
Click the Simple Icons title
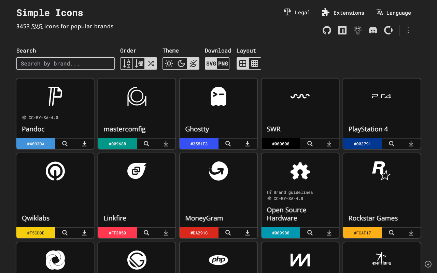tap(50, 13)
